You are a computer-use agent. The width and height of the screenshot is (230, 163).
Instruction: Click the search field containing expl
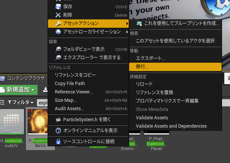pyautogui.click(x=43, y=103)
